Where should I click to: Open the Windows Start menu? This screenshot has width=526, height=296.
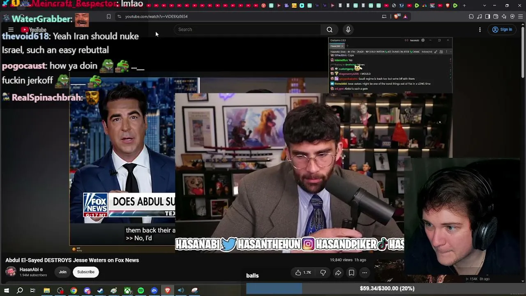[x=7, y=291]
